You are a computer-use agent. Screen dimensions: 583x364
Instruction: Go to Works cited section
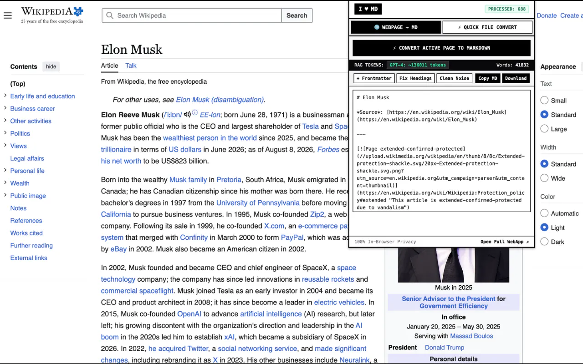26,233
